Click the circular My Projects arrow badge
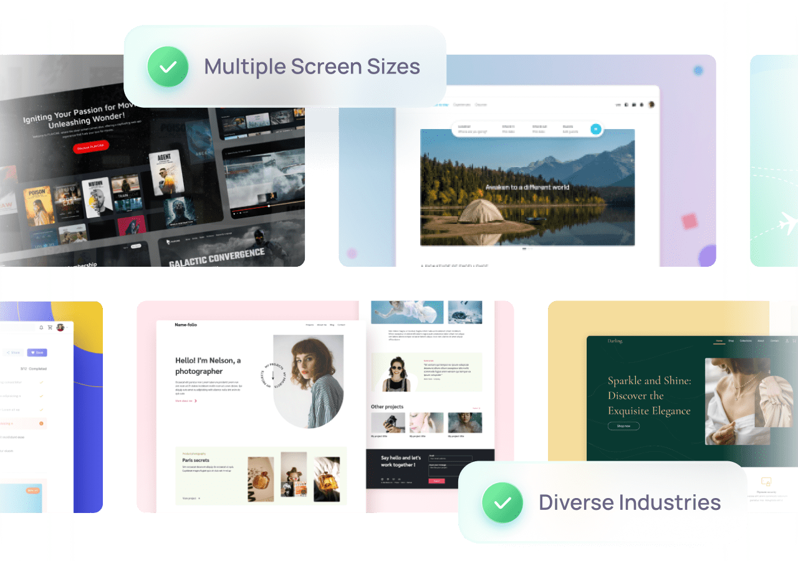Viewport: 798px width, 561px height. coord(272,375)
